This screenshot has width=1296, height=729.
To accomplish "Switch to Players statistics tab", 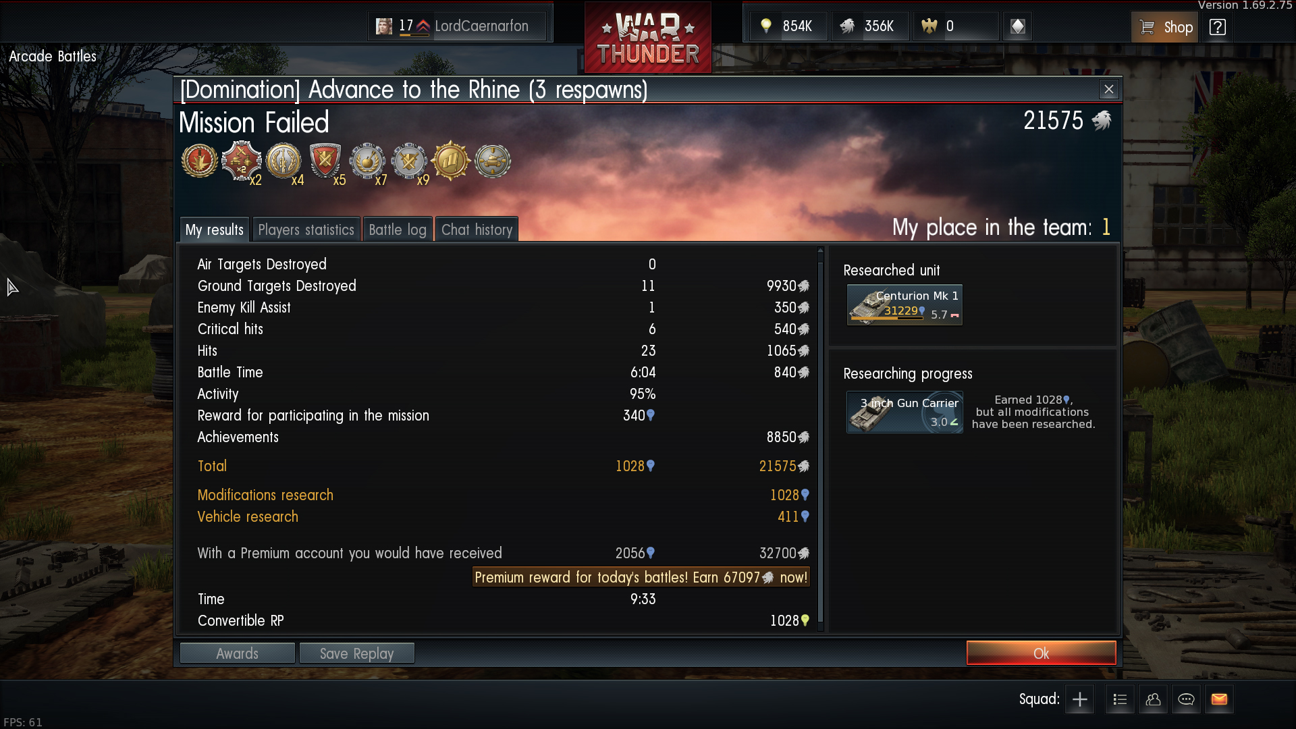I will (x=306, y=230).
